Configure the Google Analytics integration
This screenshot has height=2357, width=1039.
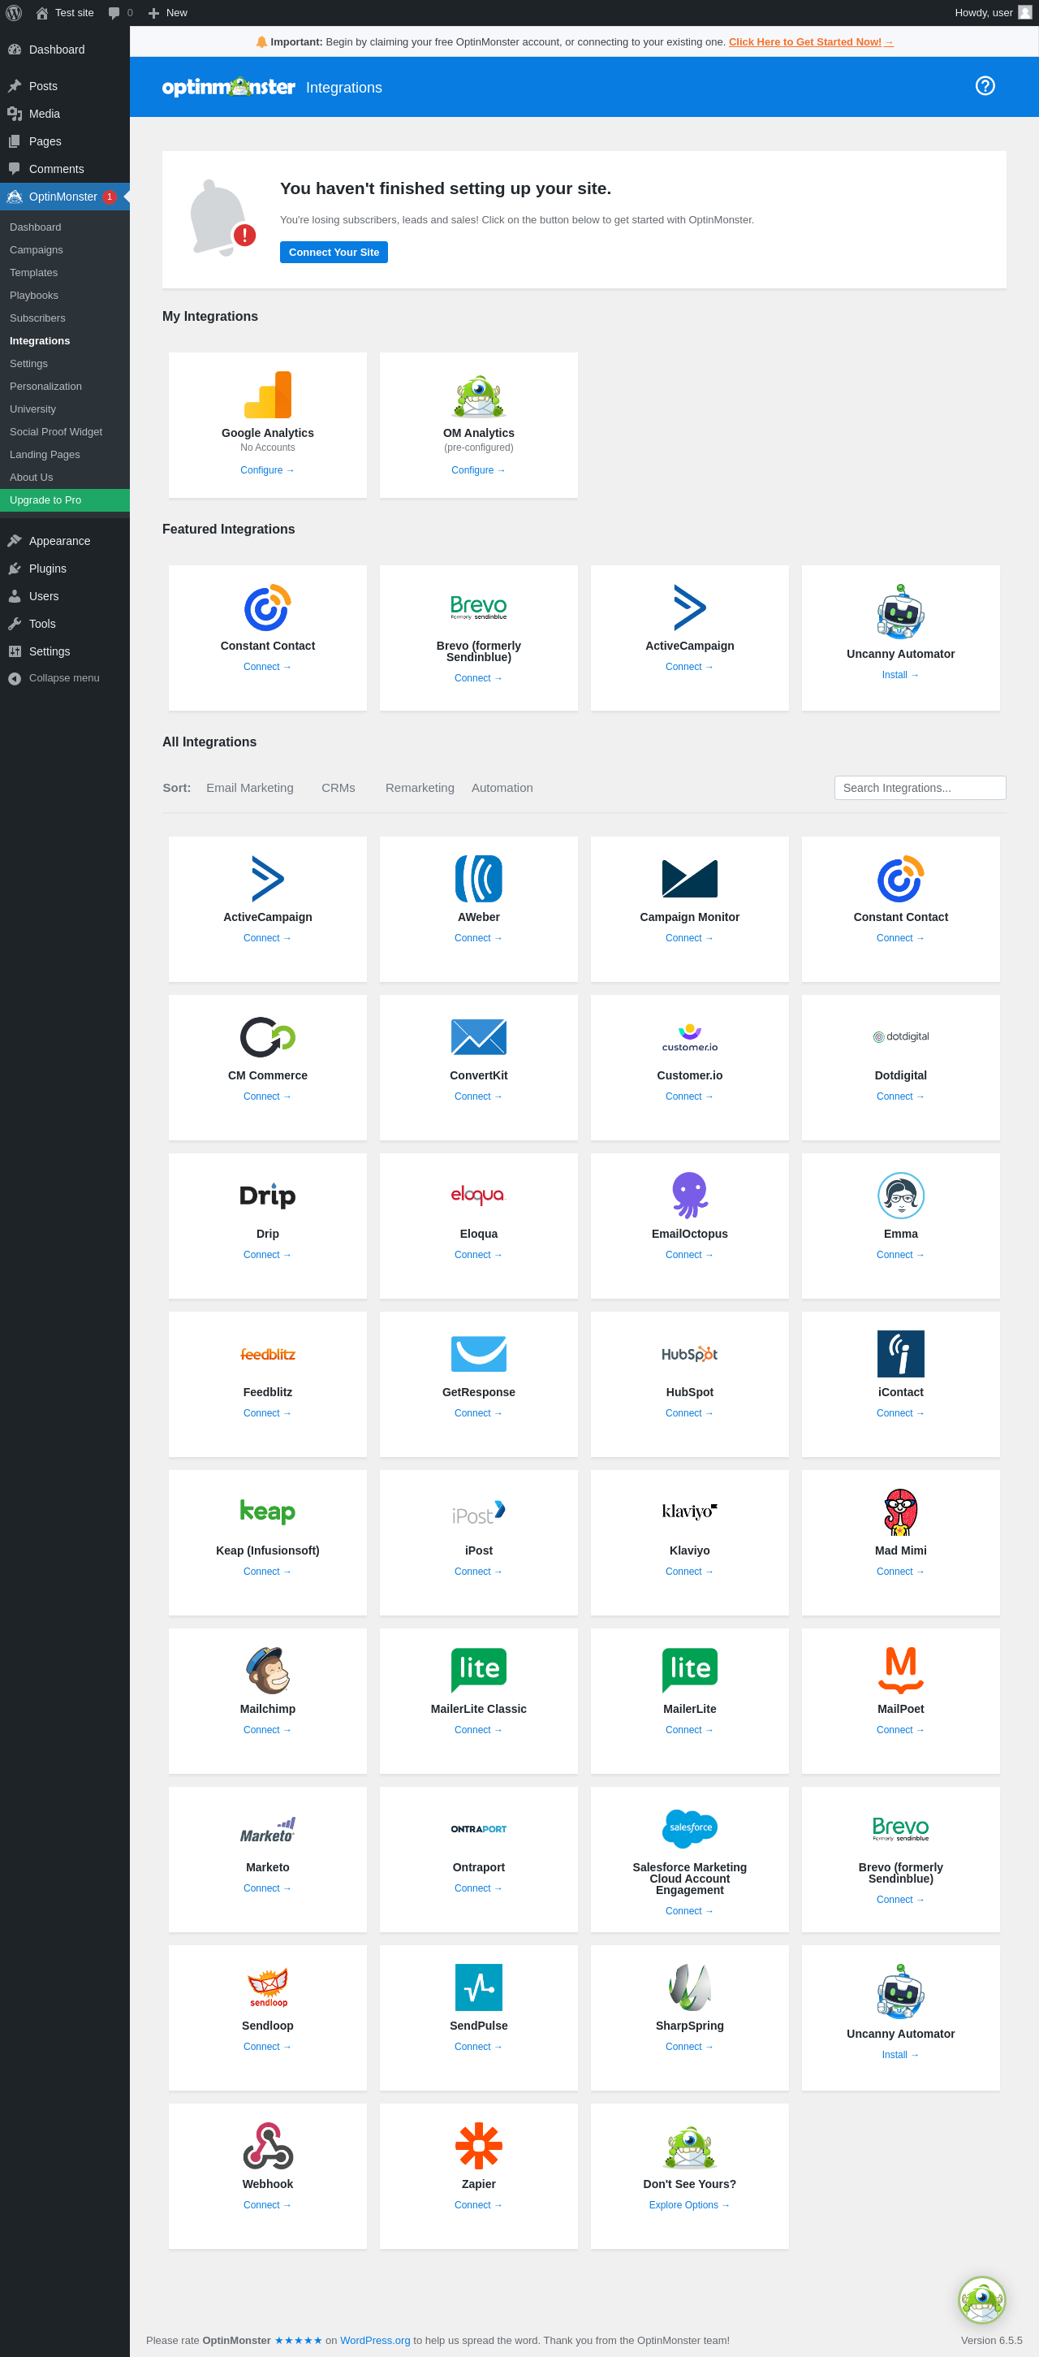[267, 470]
